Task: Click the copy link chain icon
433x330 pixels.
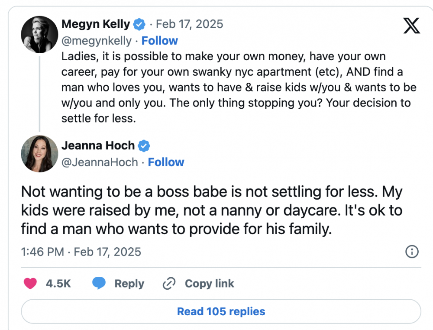Action: click(168, 284)
